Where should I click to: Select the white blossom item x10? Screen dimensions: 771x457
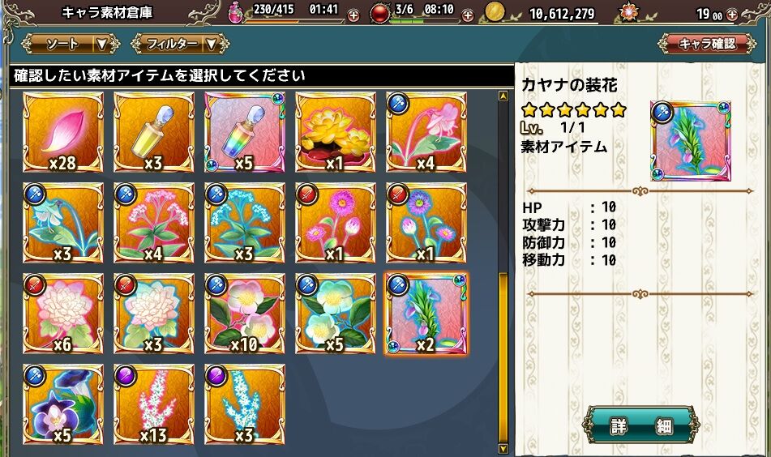244,314
